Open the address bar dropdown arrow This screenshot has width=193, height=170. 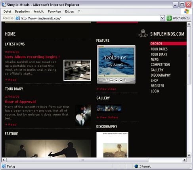point(162,18)
